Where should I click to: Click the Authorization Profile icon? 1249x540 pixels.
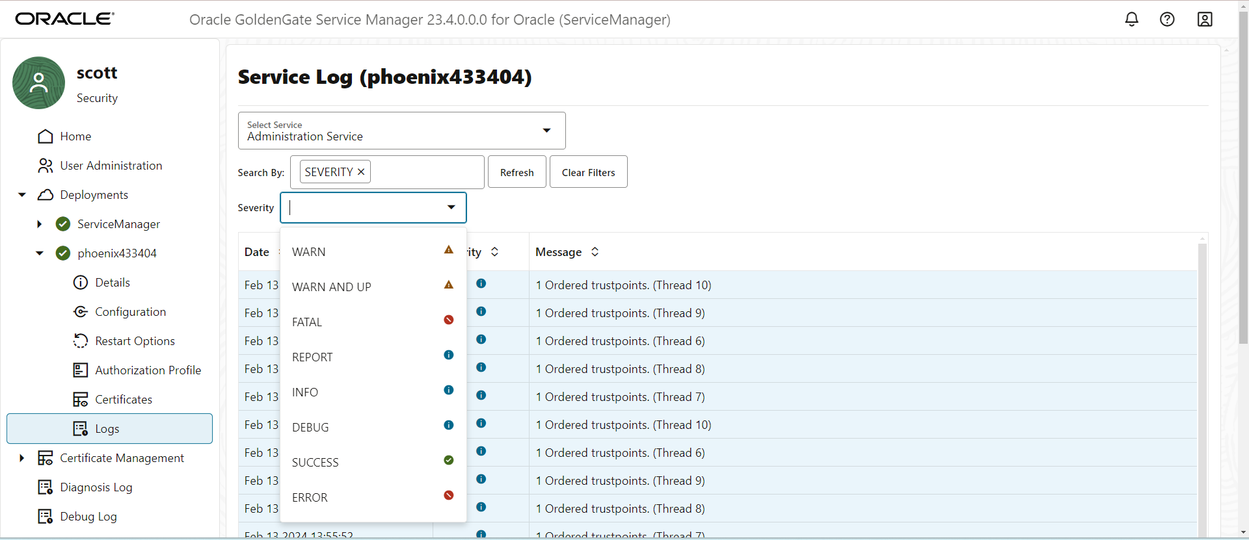[x=81, y=370]
